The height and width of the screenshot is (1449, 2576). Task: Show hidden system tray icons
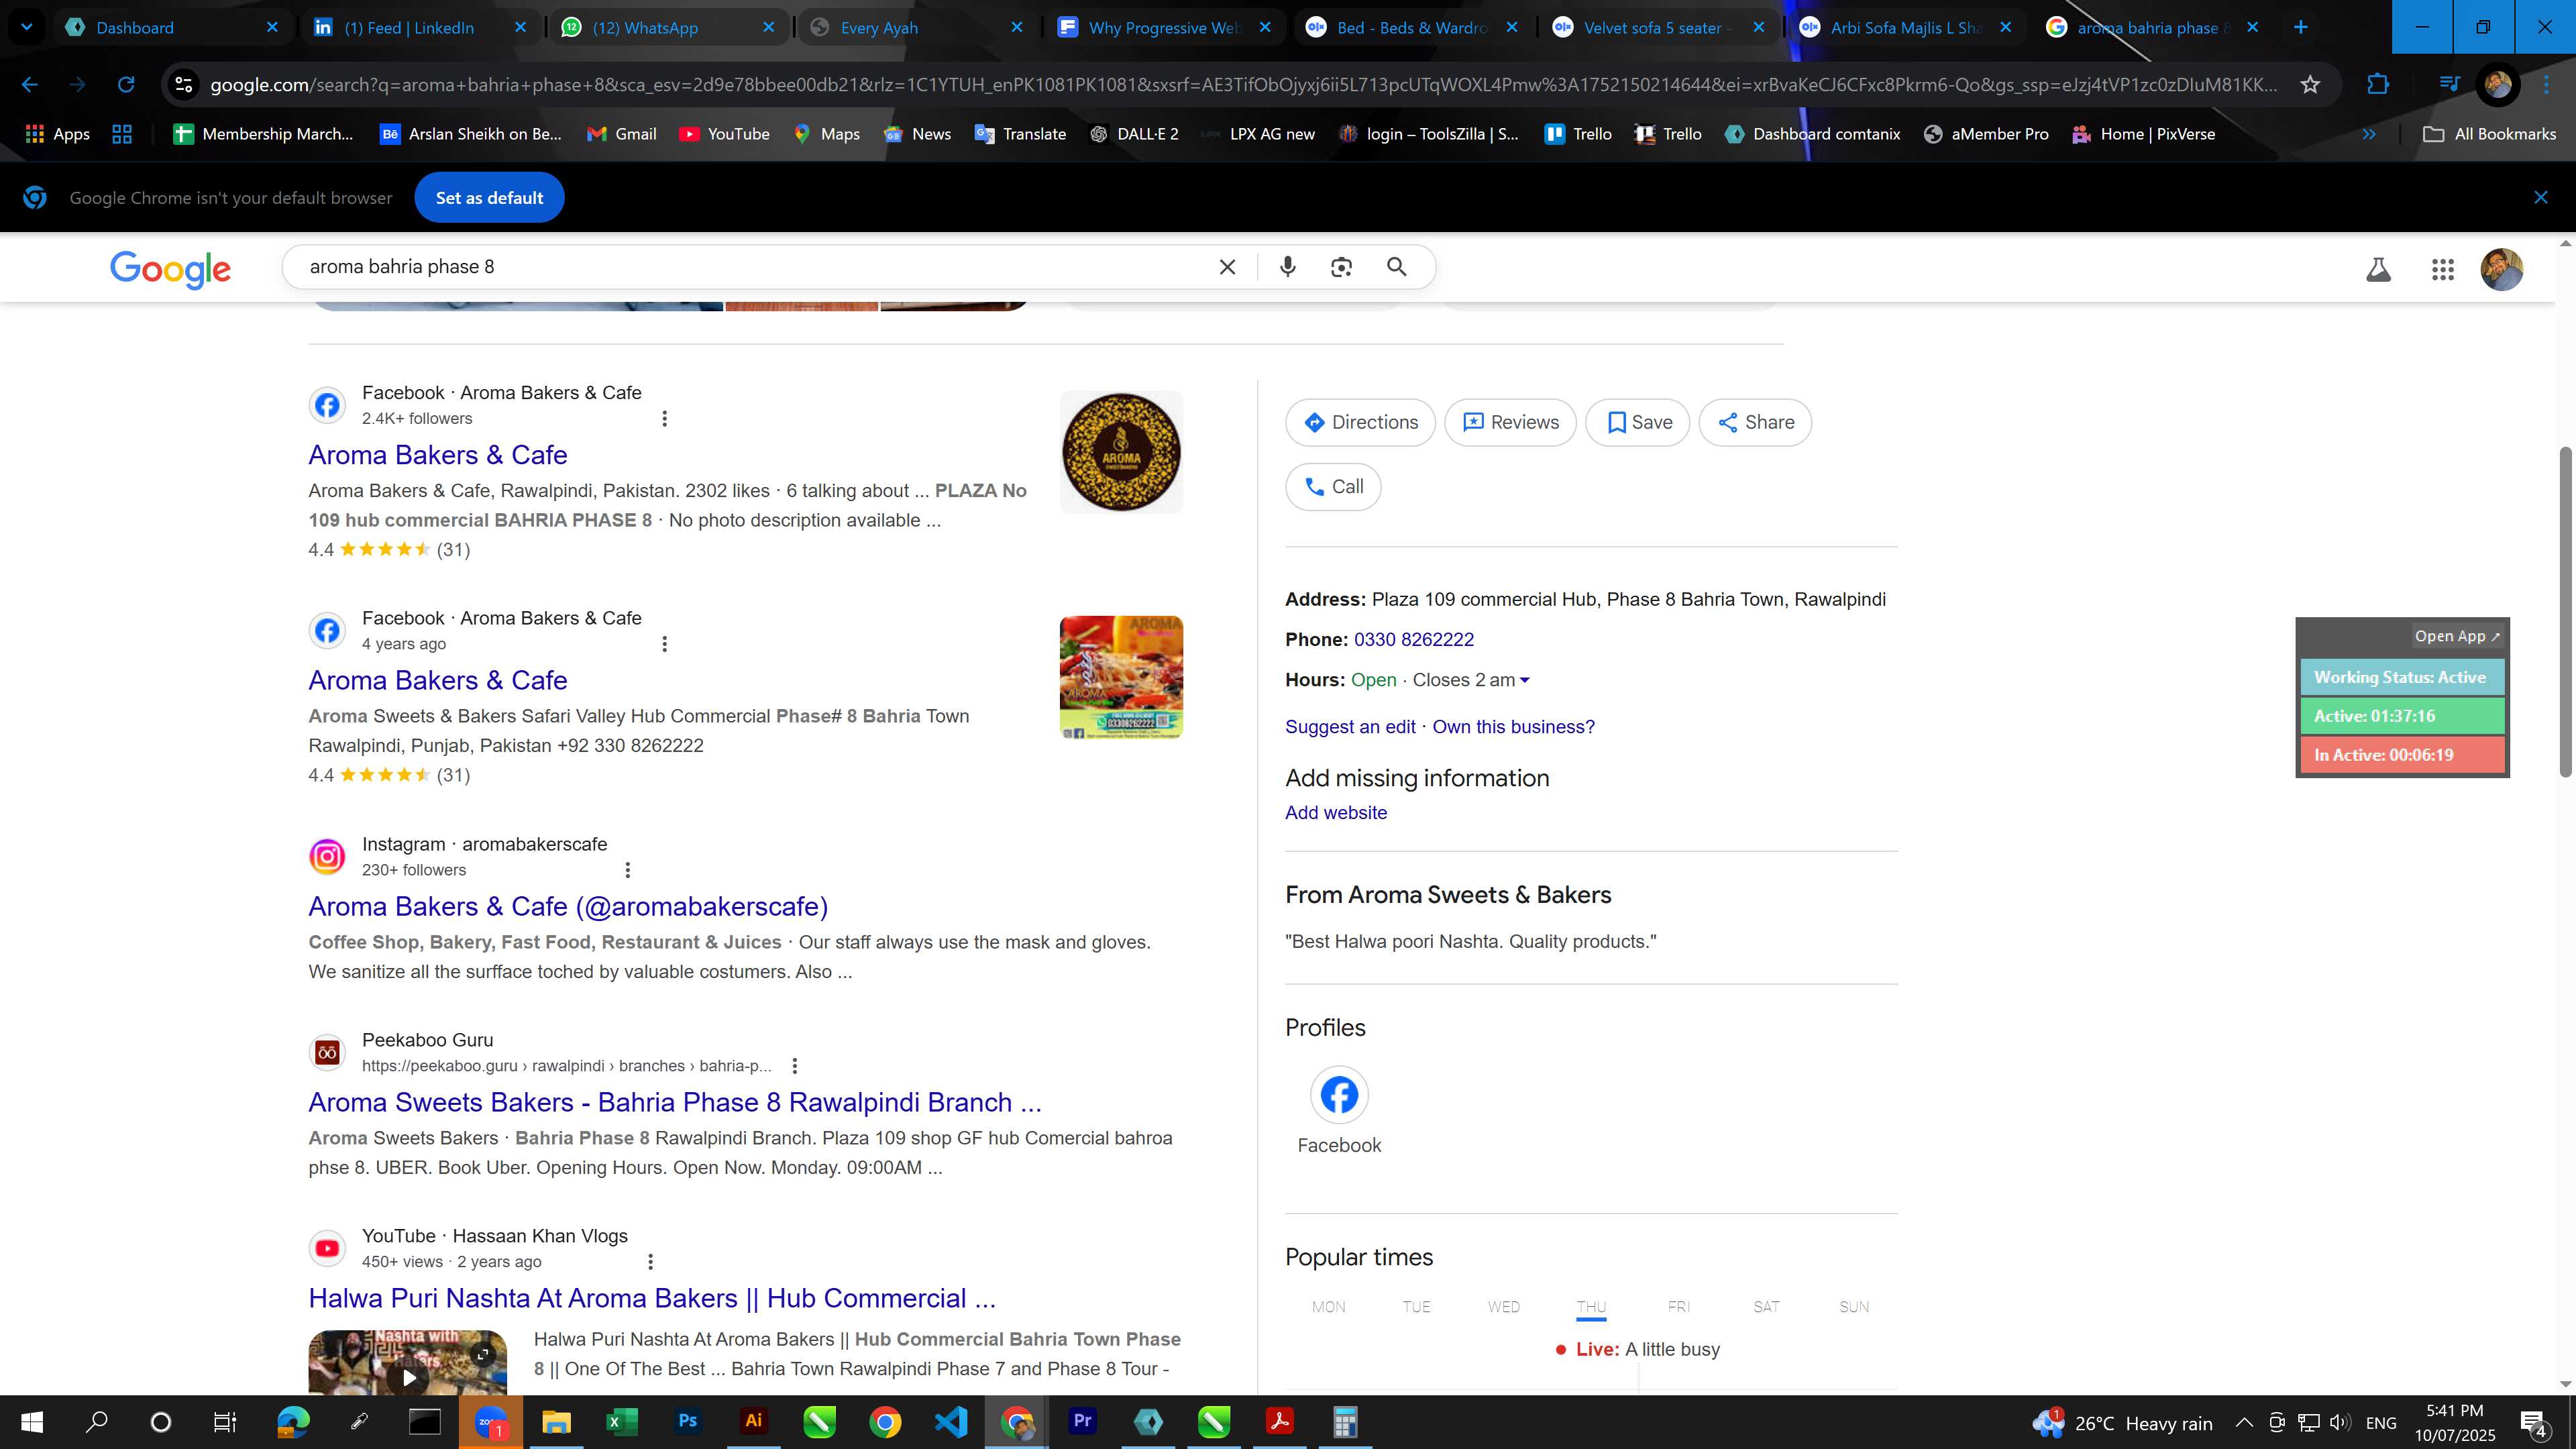2244,1423
